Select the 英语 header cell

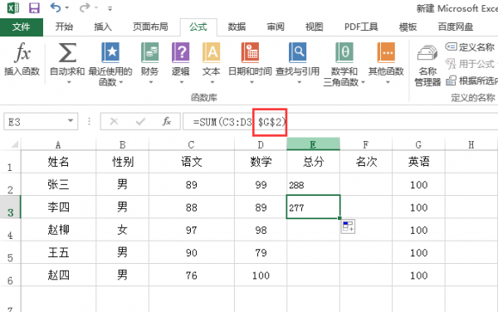click(x=418, y=162)
